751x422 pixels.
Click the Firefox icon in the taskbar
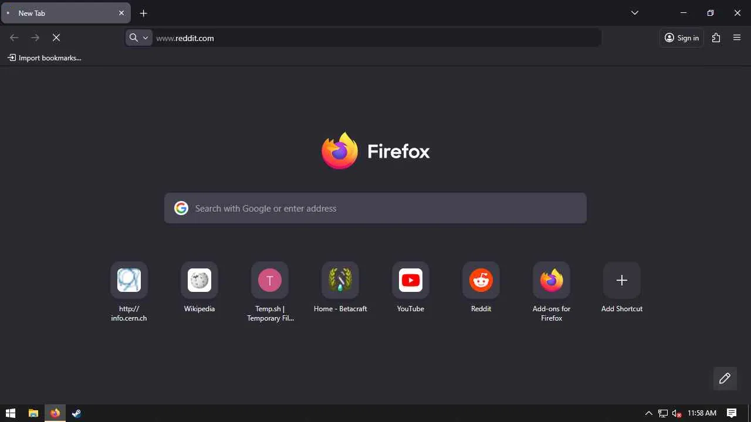tap(55, 413)
